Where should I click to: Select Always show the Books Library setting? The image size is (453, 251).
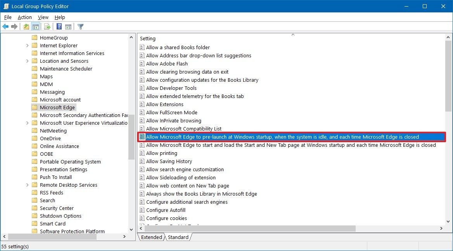[x=201, y=194]
